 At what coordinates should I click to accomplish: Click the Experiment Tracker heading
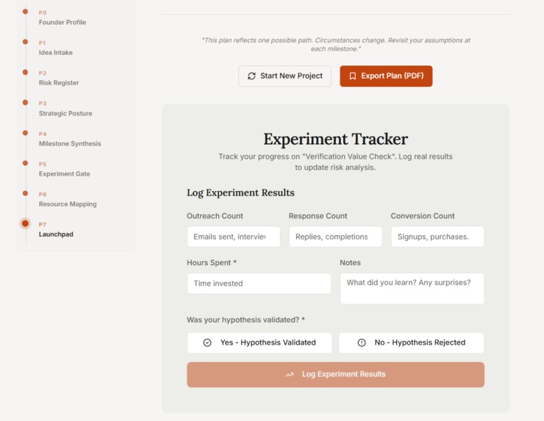(335, 139)
